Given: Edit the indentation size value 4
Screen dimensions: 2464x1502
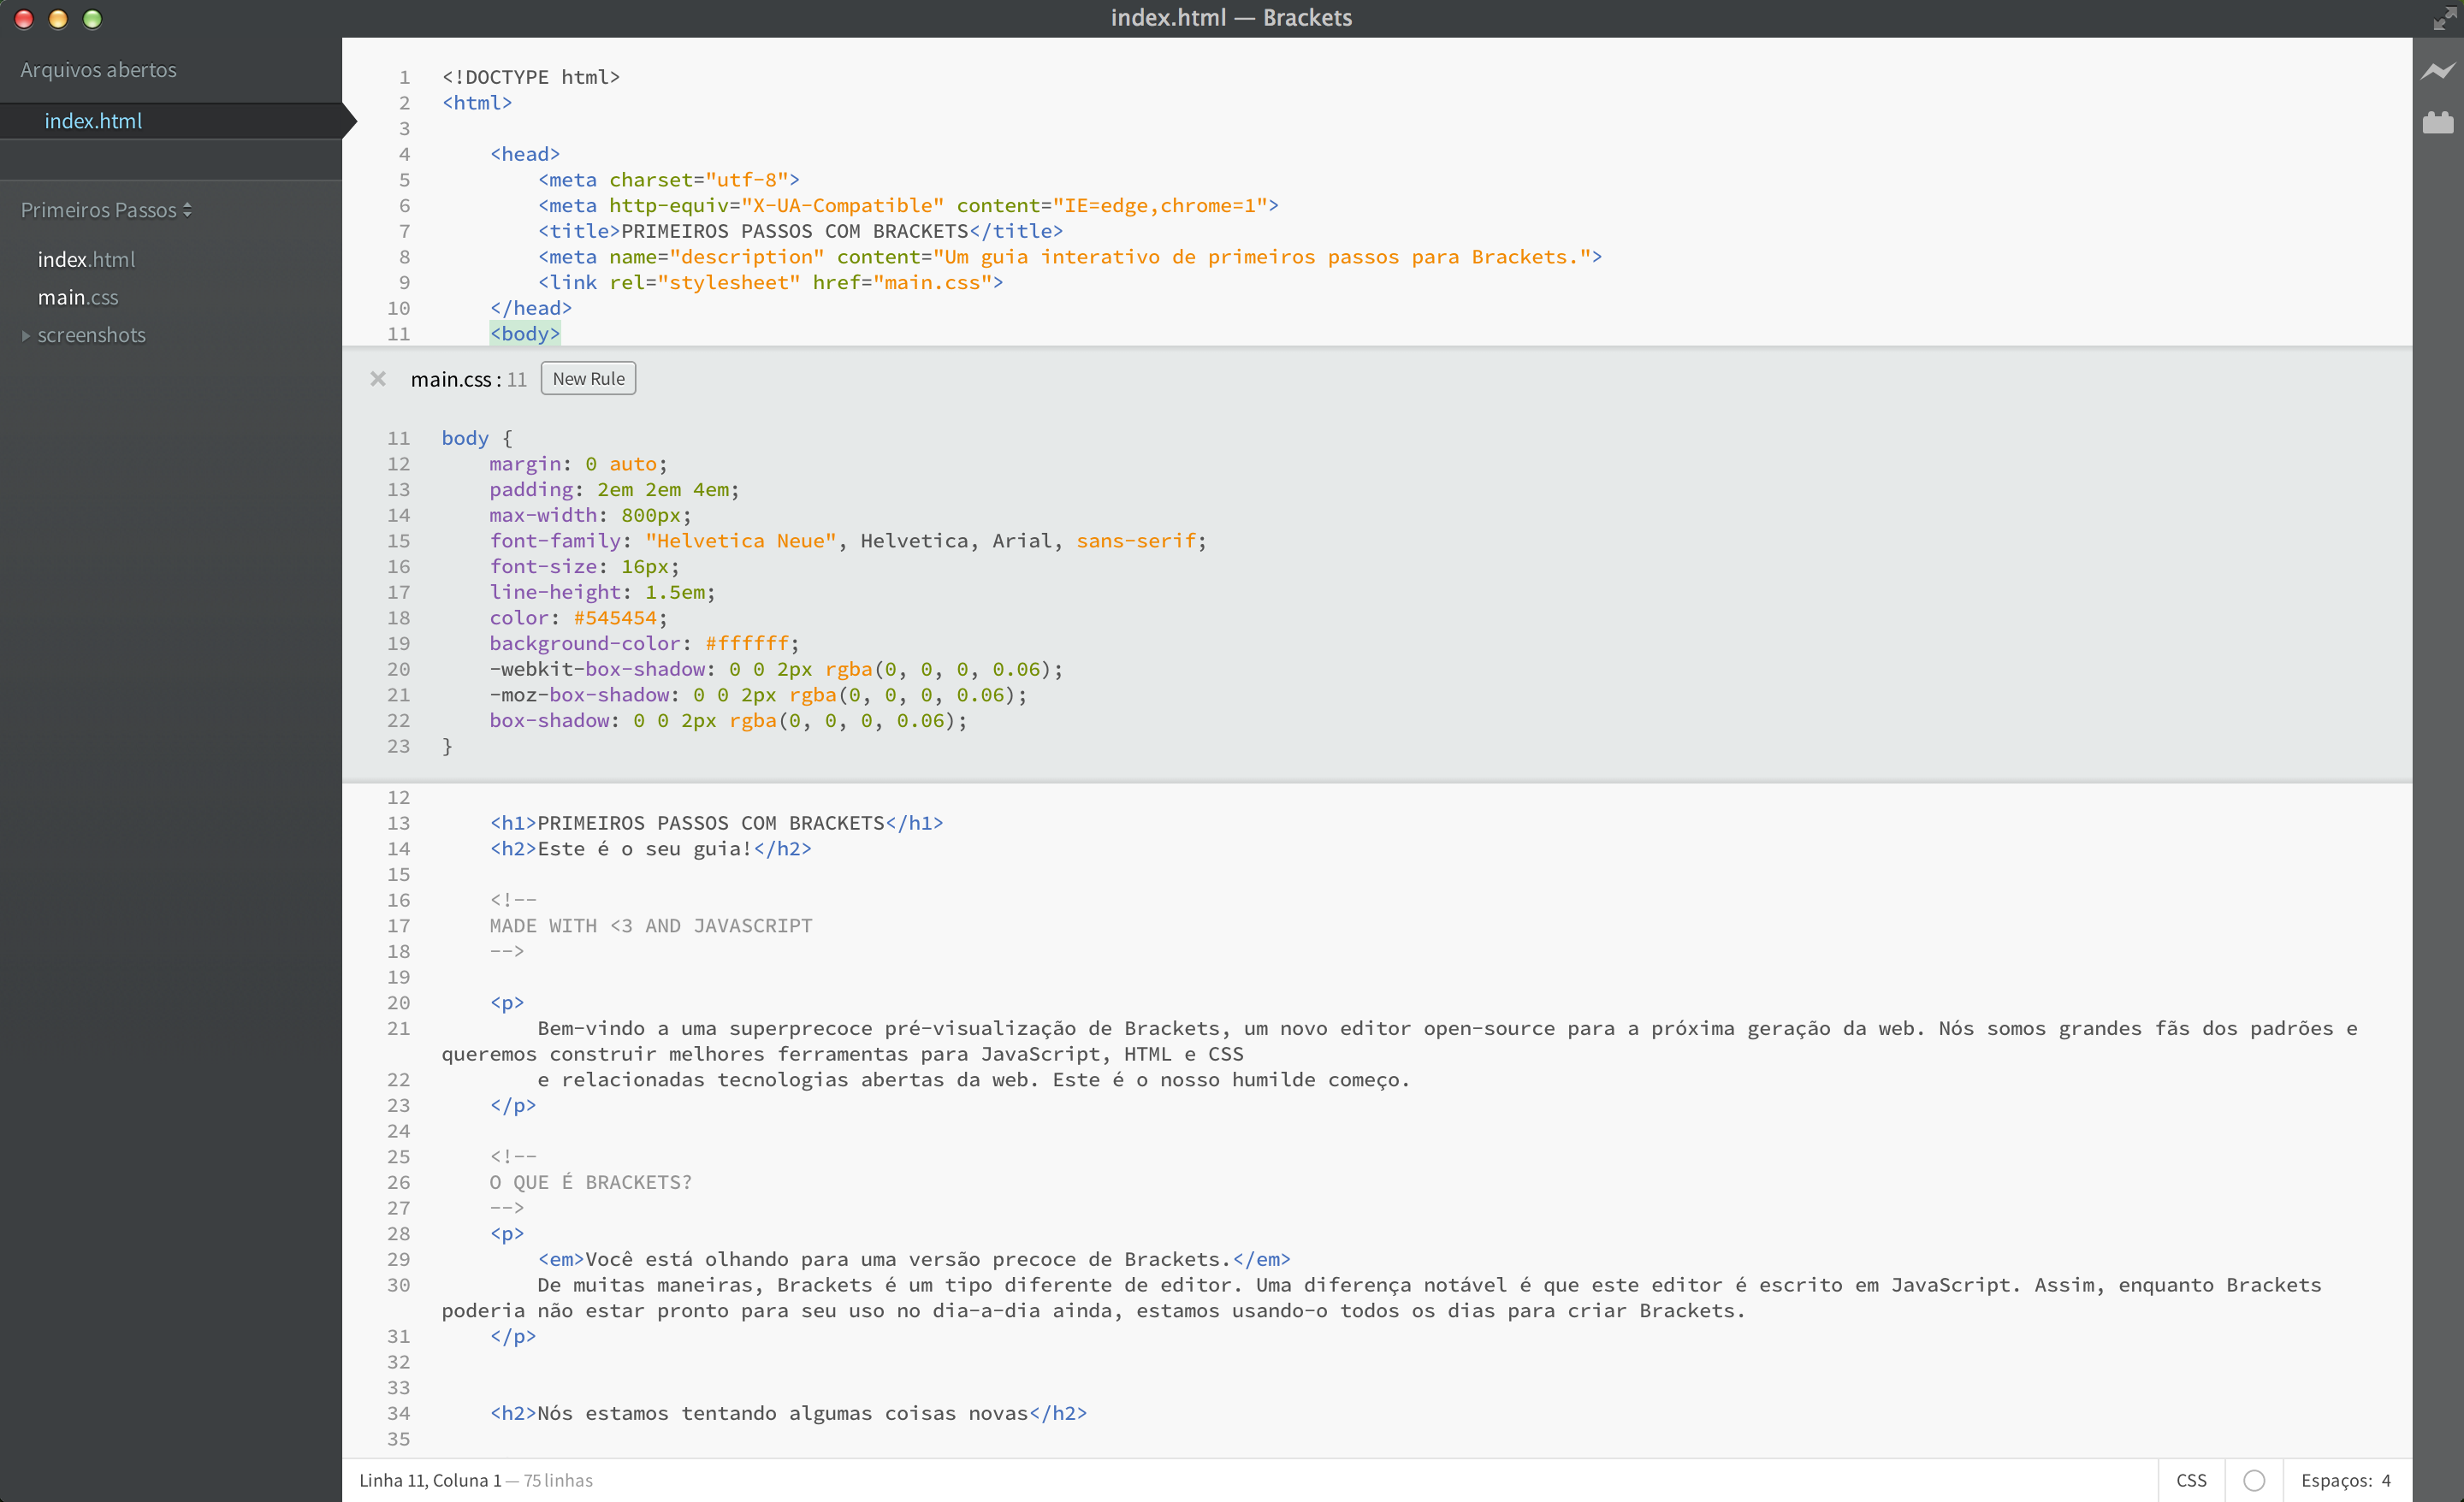Looking at the screenshot, I should tap(2386, 1480).
